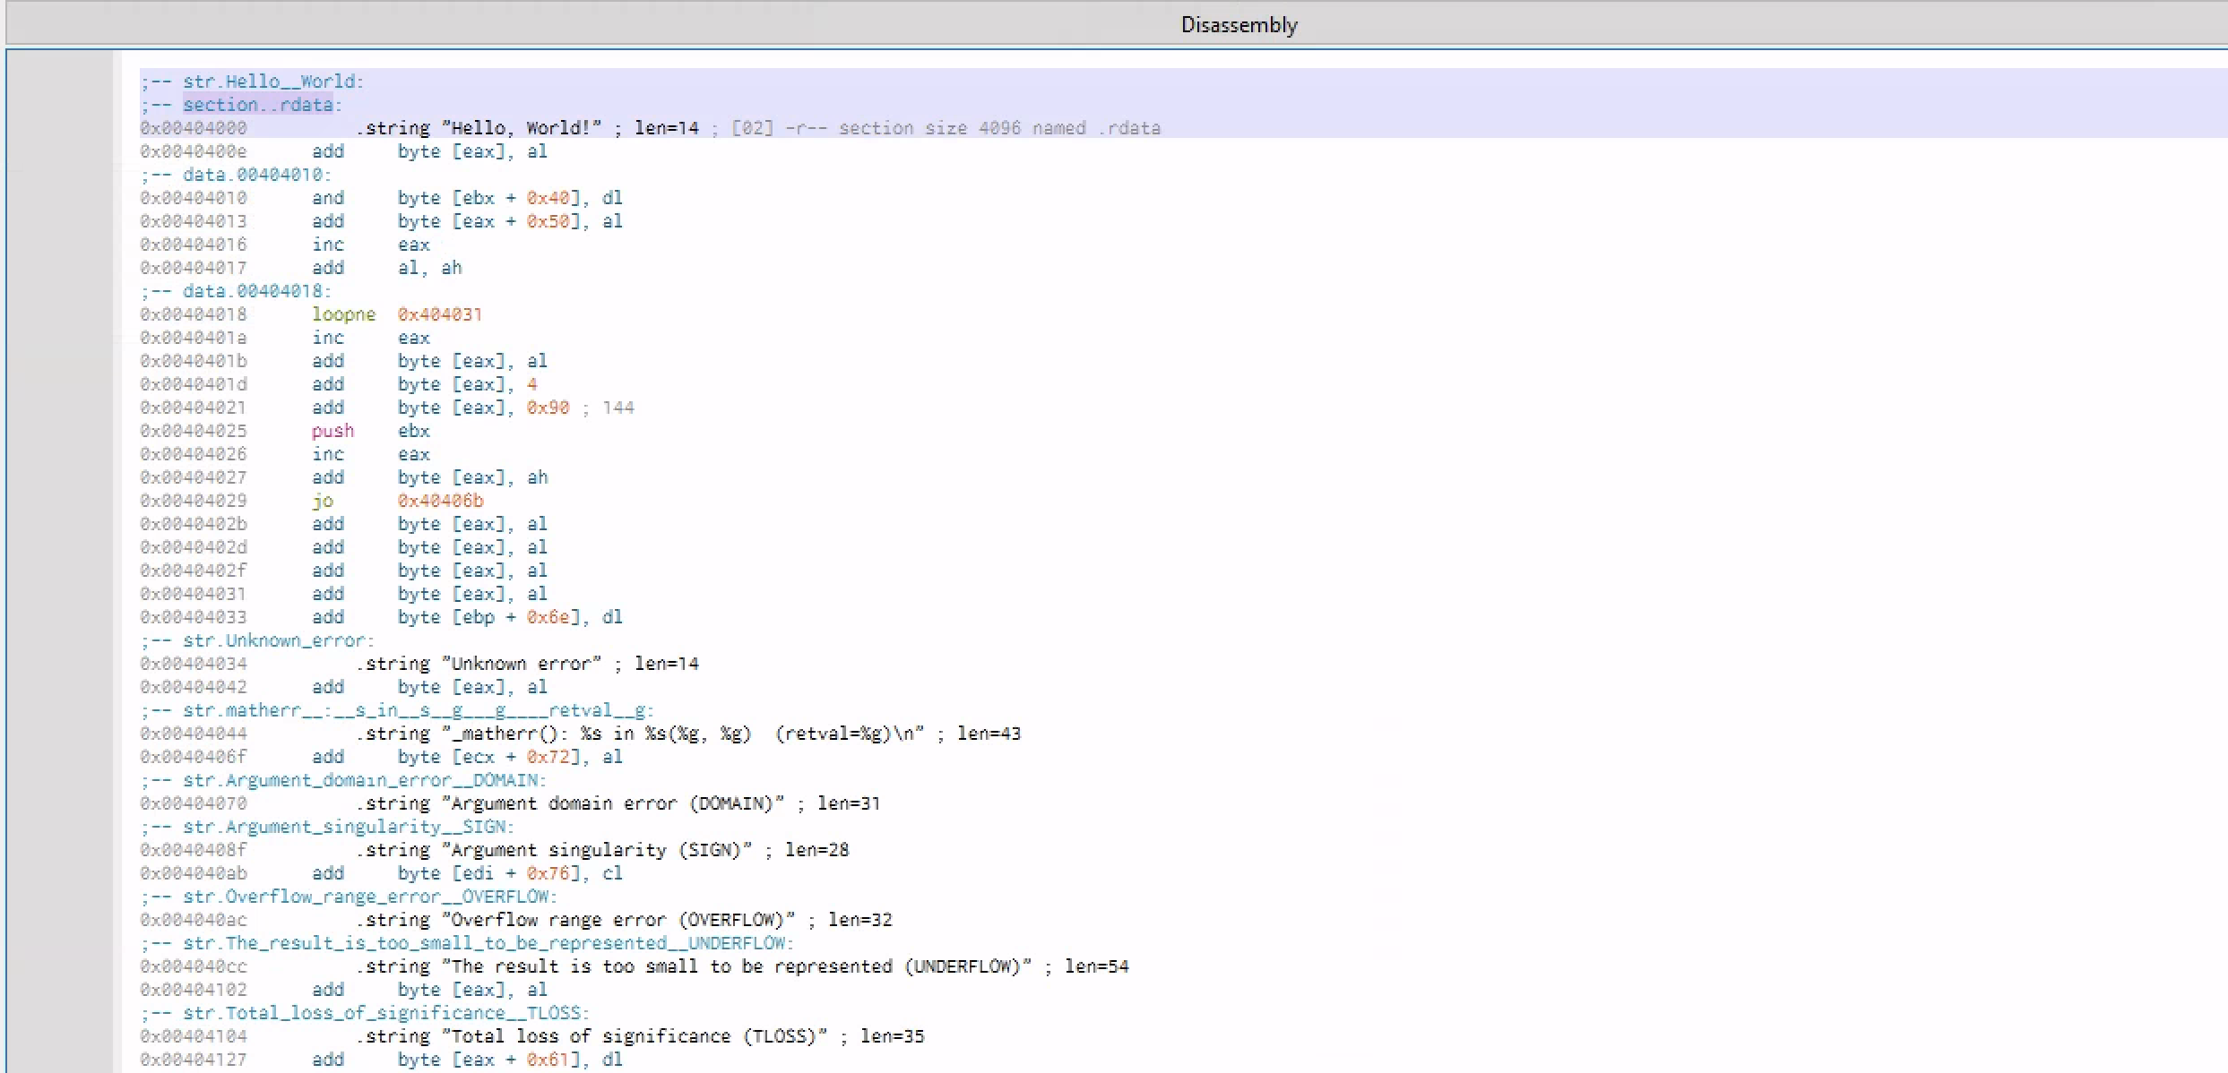
Task: Follow the jo jump target 0x40406b
Action: (440, 501)
